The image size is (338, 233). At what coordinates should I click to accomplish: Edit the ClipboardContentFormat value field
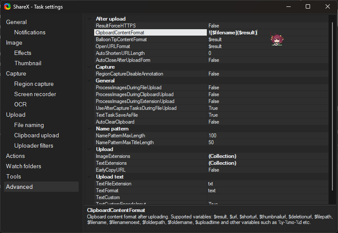[267, 33]
